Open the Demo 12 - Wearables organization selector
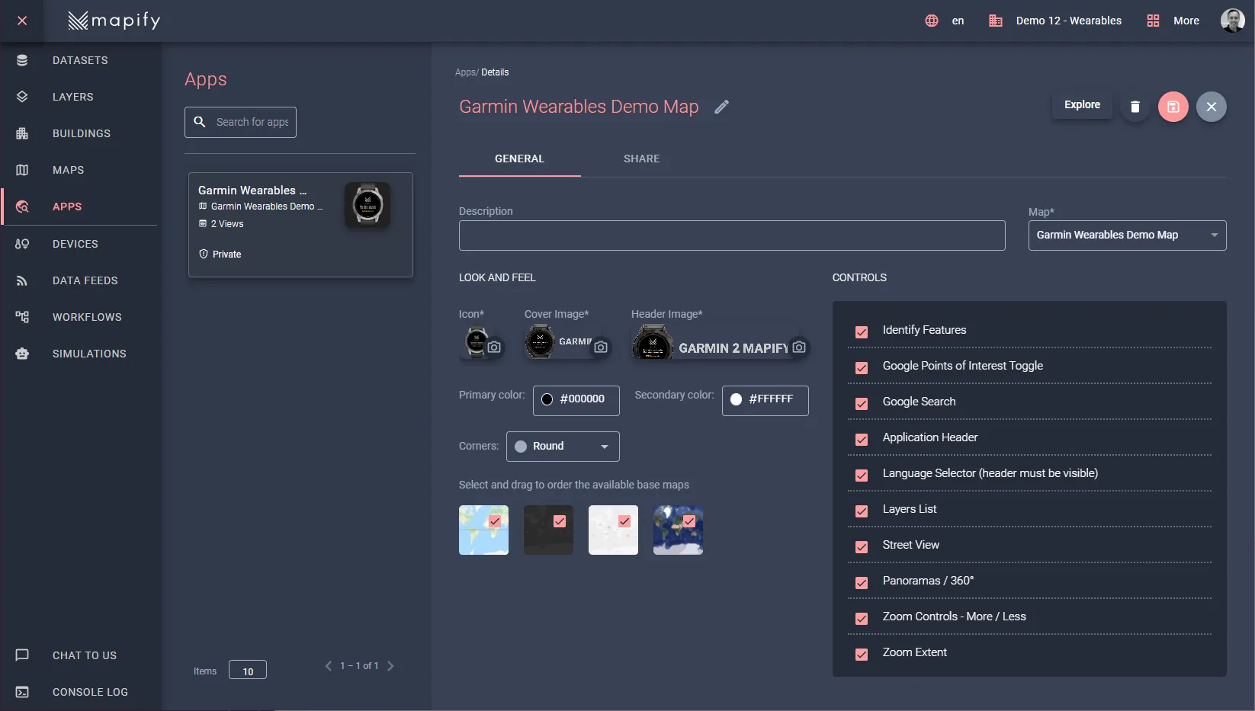The height and width of the screenshot is (711, 1255). pyautogui.click(x=1068, y=21)
